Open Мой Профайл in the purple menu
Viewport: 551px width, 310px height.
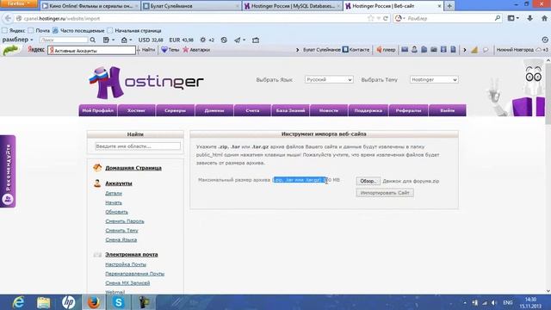(x=97, y=110)
